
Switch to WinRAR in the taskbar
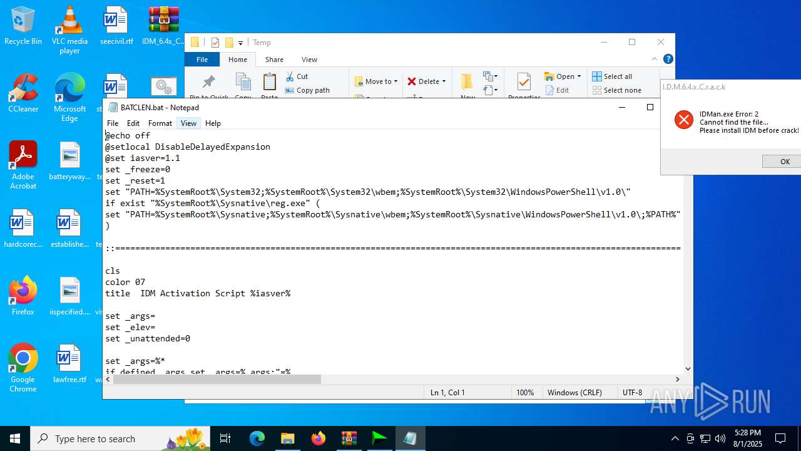coord(349,438)
